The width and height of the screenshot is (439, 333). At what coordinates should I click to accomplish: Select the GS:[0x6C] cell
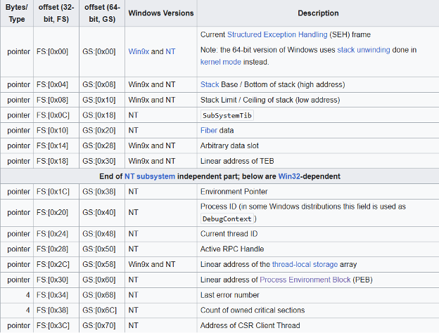point(102,311)
